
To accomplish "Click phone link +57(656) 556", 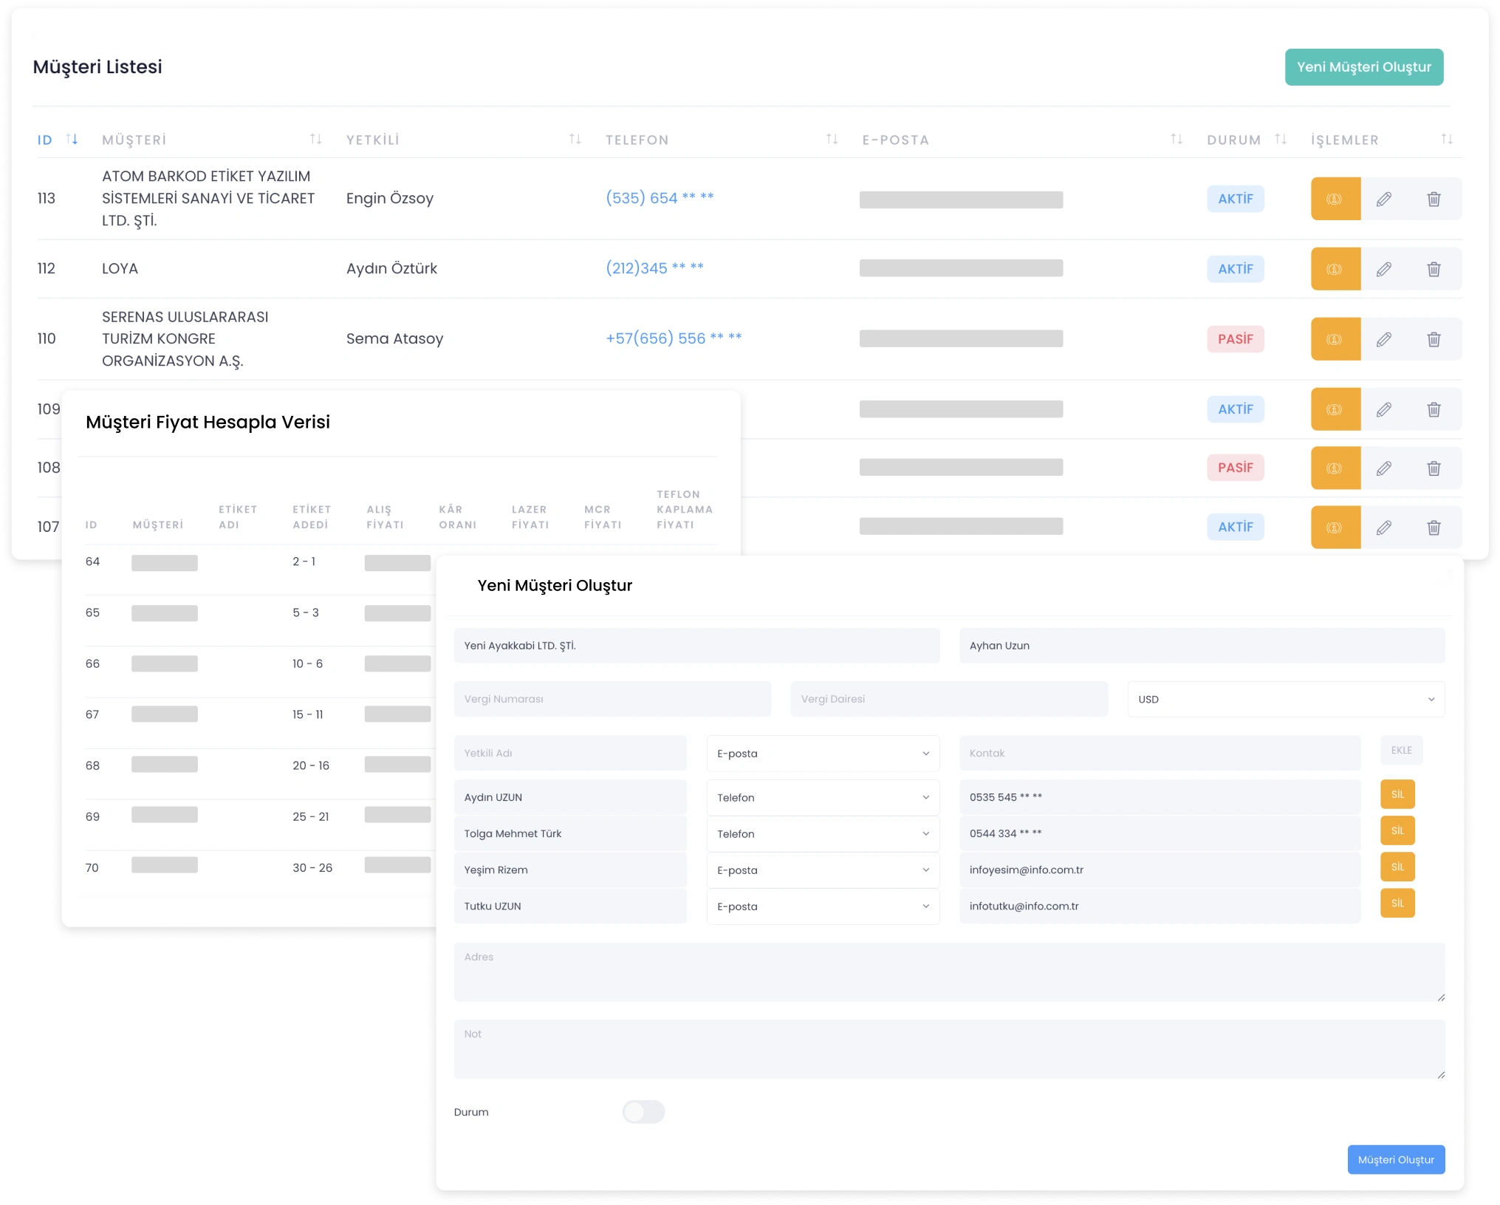I will (x=674, y=338).
